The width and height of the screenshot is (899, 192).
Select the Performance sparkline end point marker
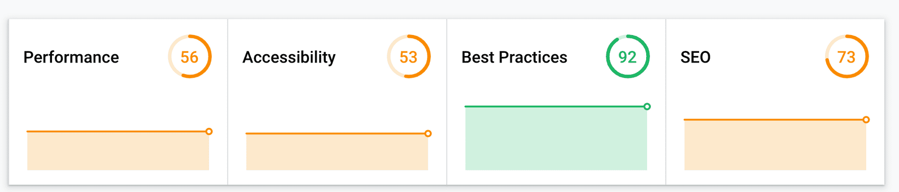[x=209, y=132]
